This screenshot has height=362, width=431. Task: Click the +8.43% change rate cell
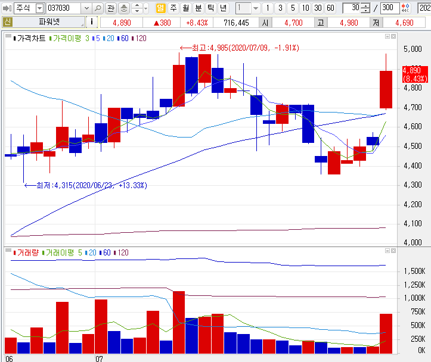[197, 23]
